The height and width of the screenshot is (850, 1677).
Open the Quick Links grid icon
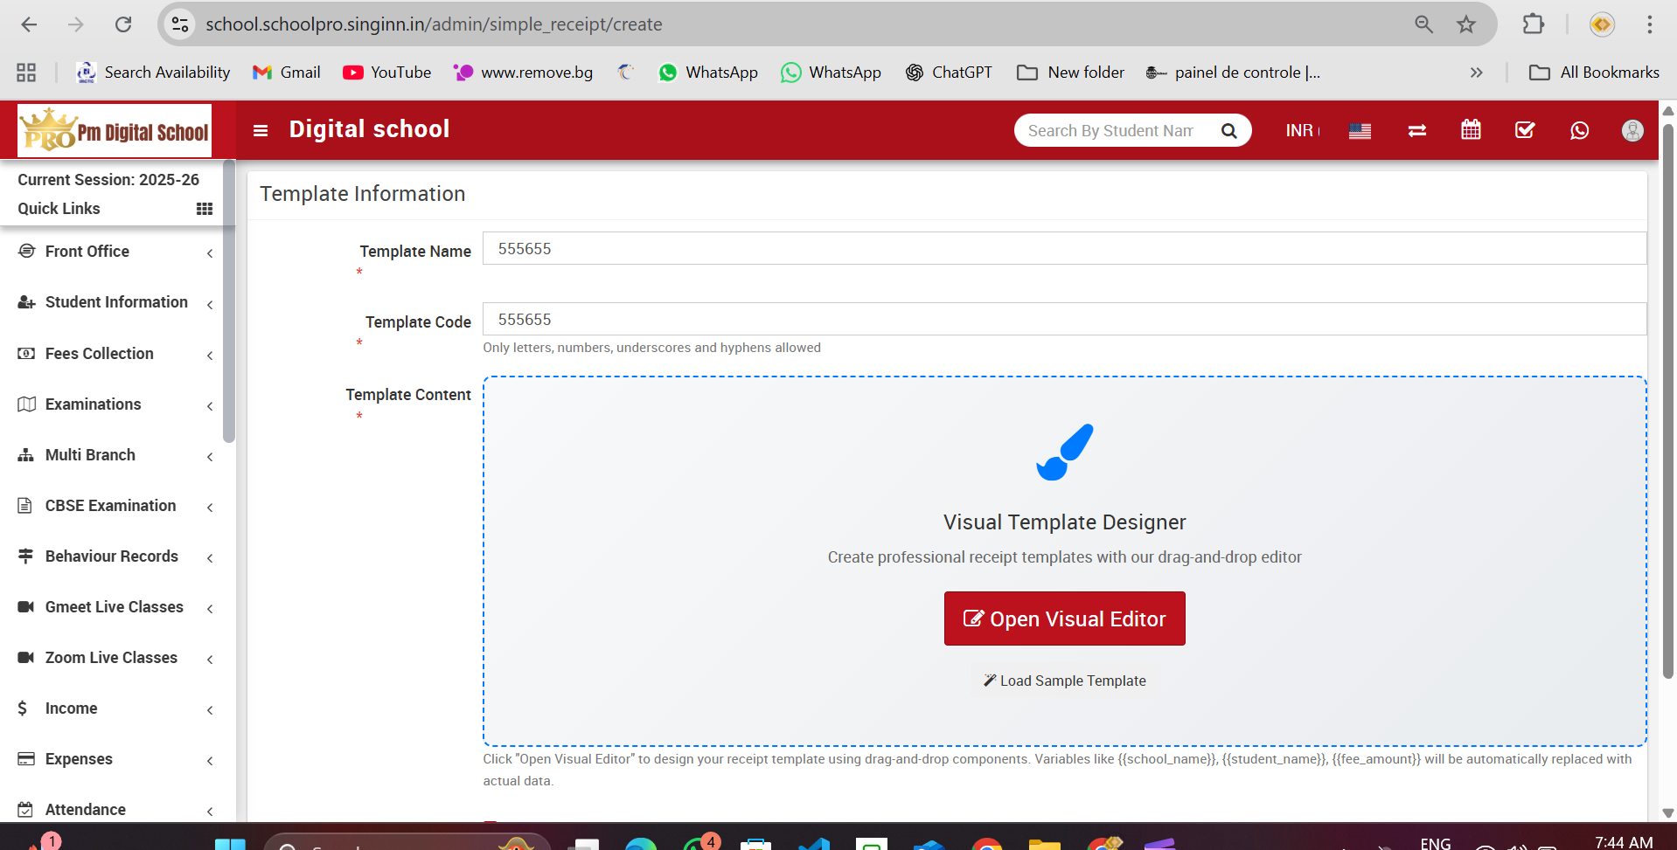205,209
